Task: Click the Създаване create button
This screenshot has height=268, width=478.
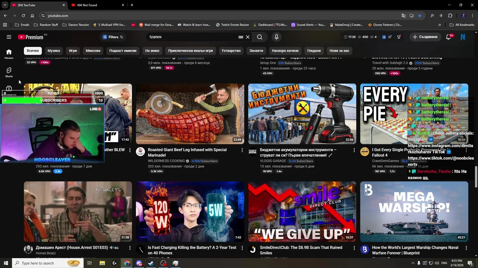Action: point(425,37)
